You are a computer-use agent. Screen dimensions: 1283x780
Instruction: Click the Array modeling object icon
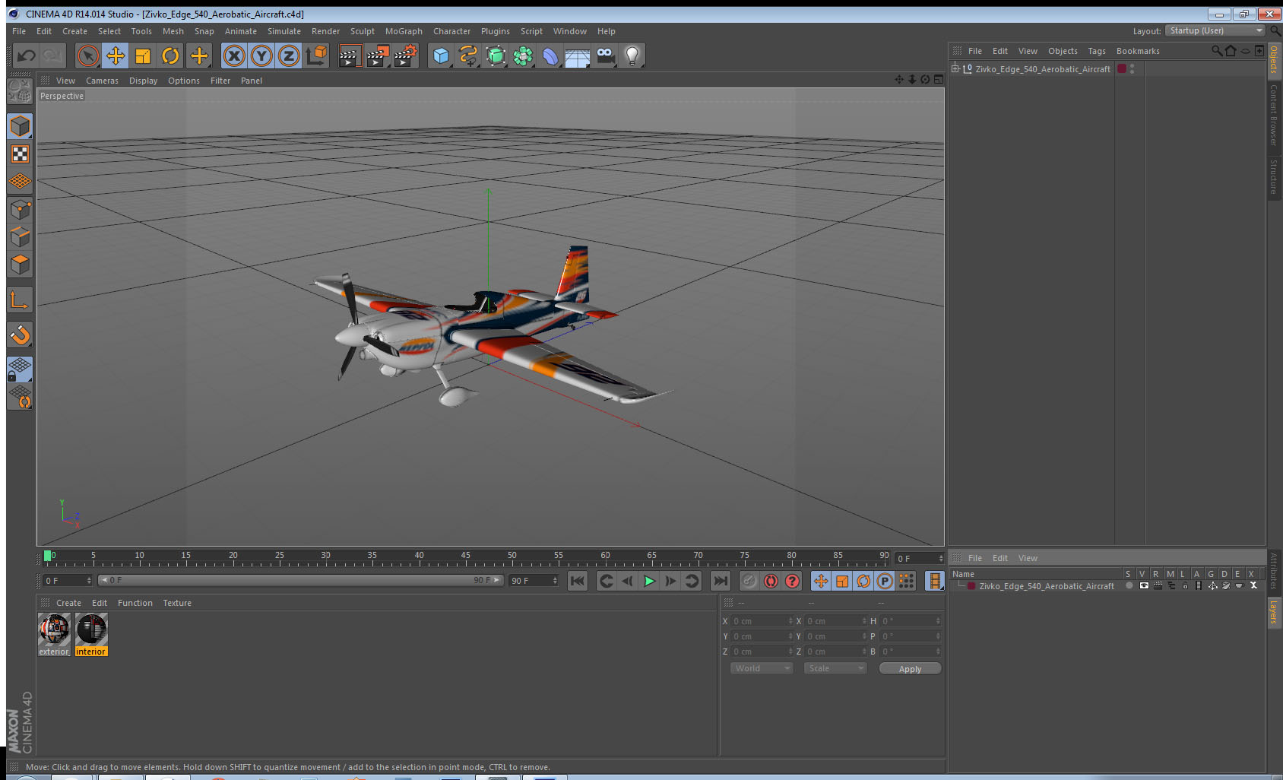pyautogui.click(x=523, y=55)
